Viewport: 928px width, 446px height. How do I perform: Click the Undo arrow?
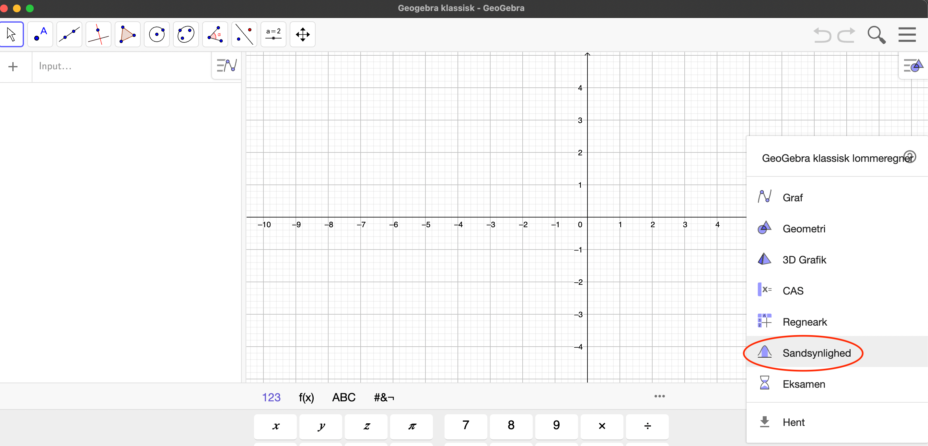click(x=822, y=35)
